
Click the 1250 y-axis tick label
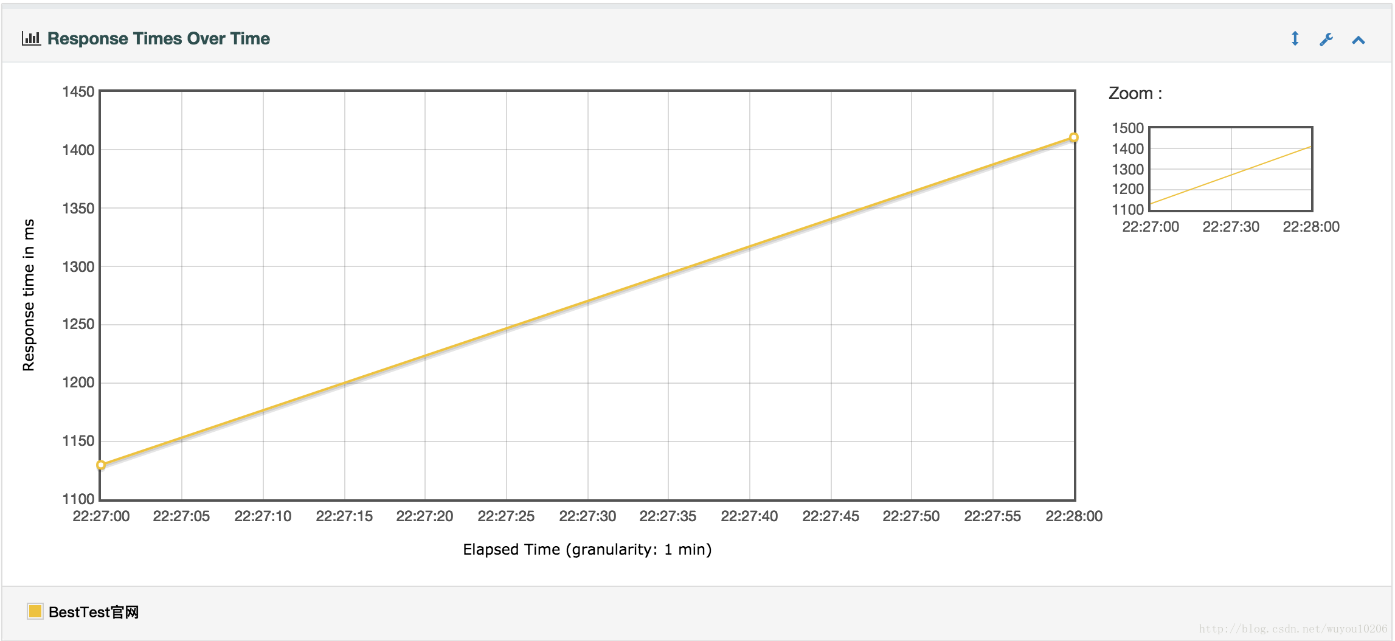(x=78, y=324)
